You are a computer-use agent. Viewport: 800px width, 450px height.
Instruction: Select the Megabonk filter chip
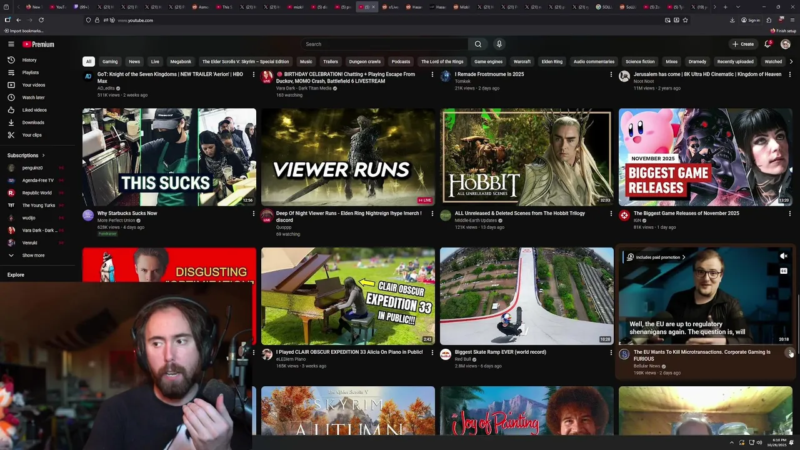pos(181,62)
